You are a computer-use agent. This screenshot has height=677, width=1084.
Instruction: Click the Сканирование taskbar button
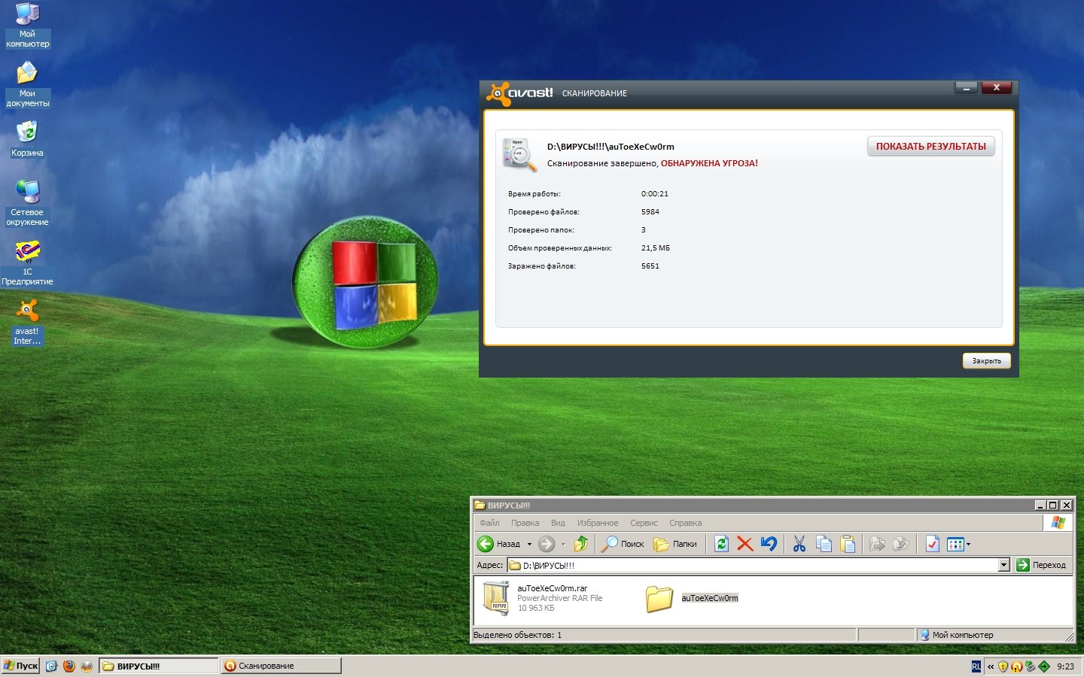[x=281, y=666]
